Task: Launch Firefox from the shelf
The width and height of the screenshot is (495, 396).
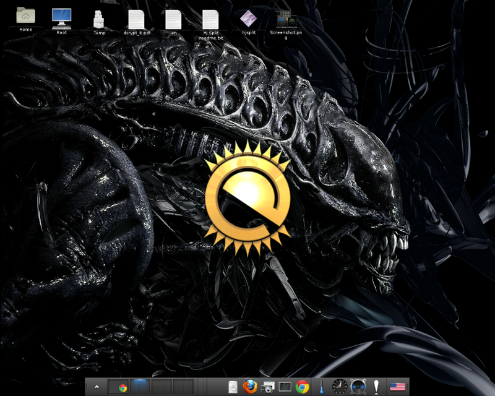Action: coord(250,387)
